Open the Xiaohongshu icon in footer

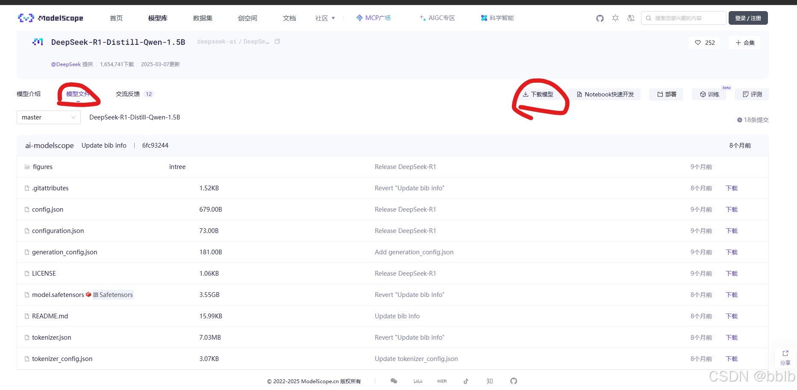[x=442, y=381]
